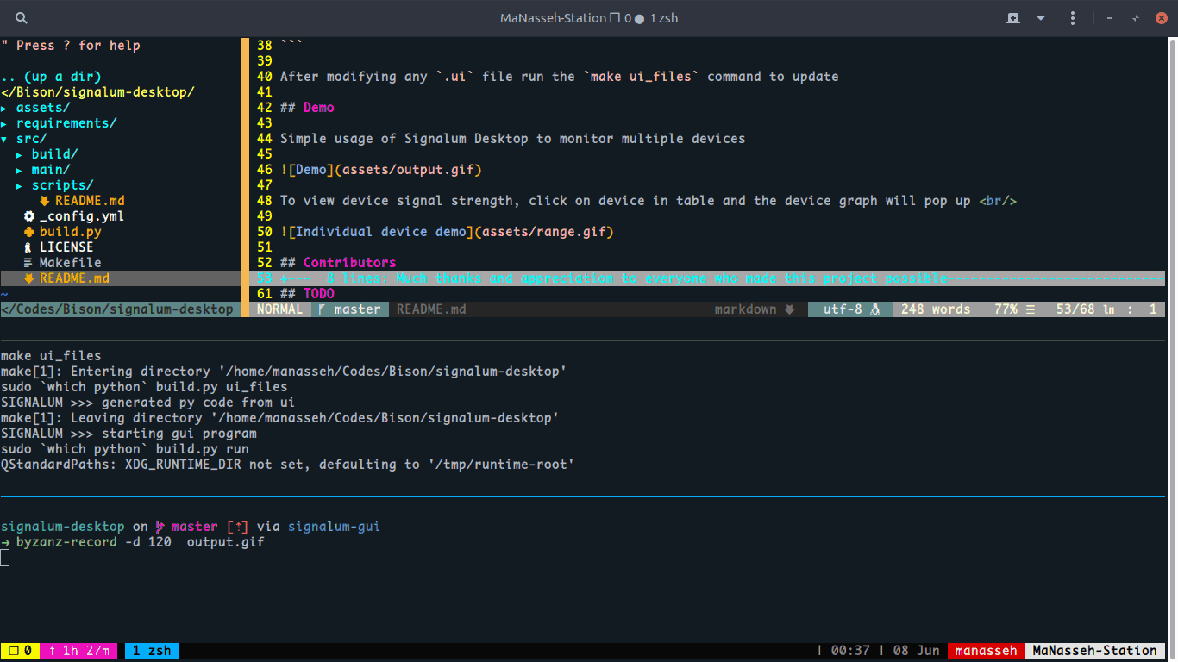Click the assets/range.gif link path
Image resolution: width=1178 pixels, height=662 pixels.
(543, 232)
